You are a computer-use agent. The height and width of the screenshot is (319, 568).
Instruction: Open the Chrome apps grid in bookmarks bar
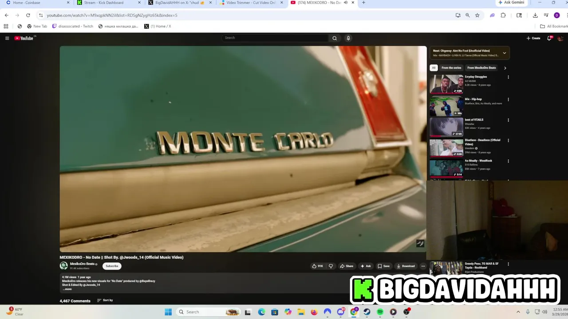(x=6, y=26)
